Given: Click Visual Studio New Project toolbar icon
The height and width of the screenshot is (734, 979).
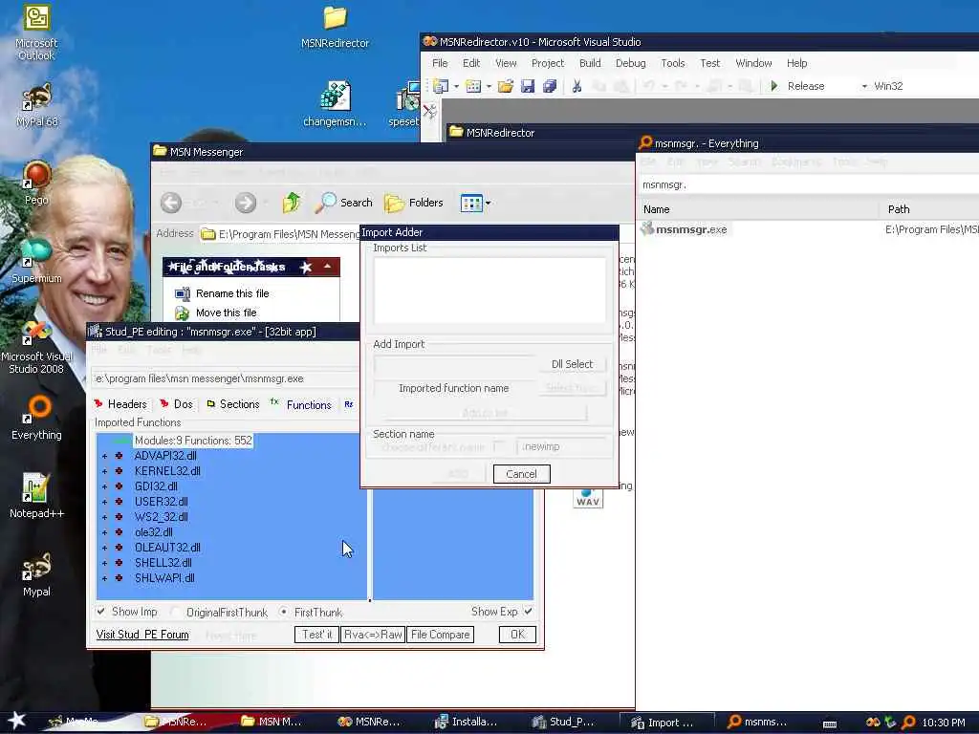Looking at the screenshot, I should click(x=441, y=86).
